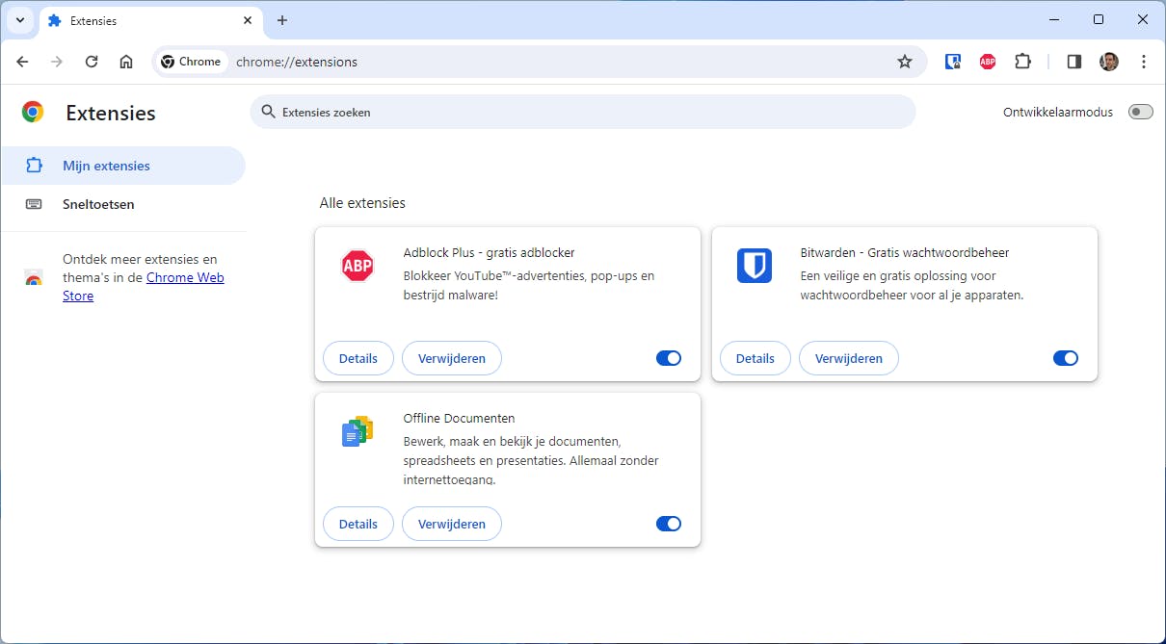Click the Extensies zoeken search field

click(x=582, y=112)
